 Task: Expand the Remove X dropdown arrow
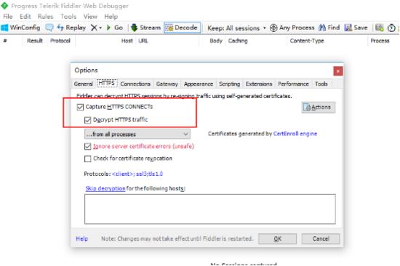(100, 28)
